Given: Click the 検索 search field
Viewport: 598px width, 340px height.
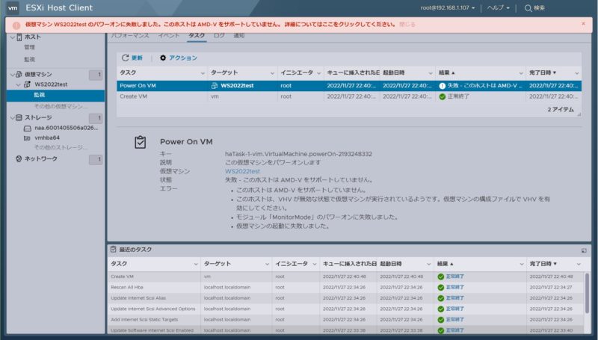Looking at the screenshot, I should 539,8.
